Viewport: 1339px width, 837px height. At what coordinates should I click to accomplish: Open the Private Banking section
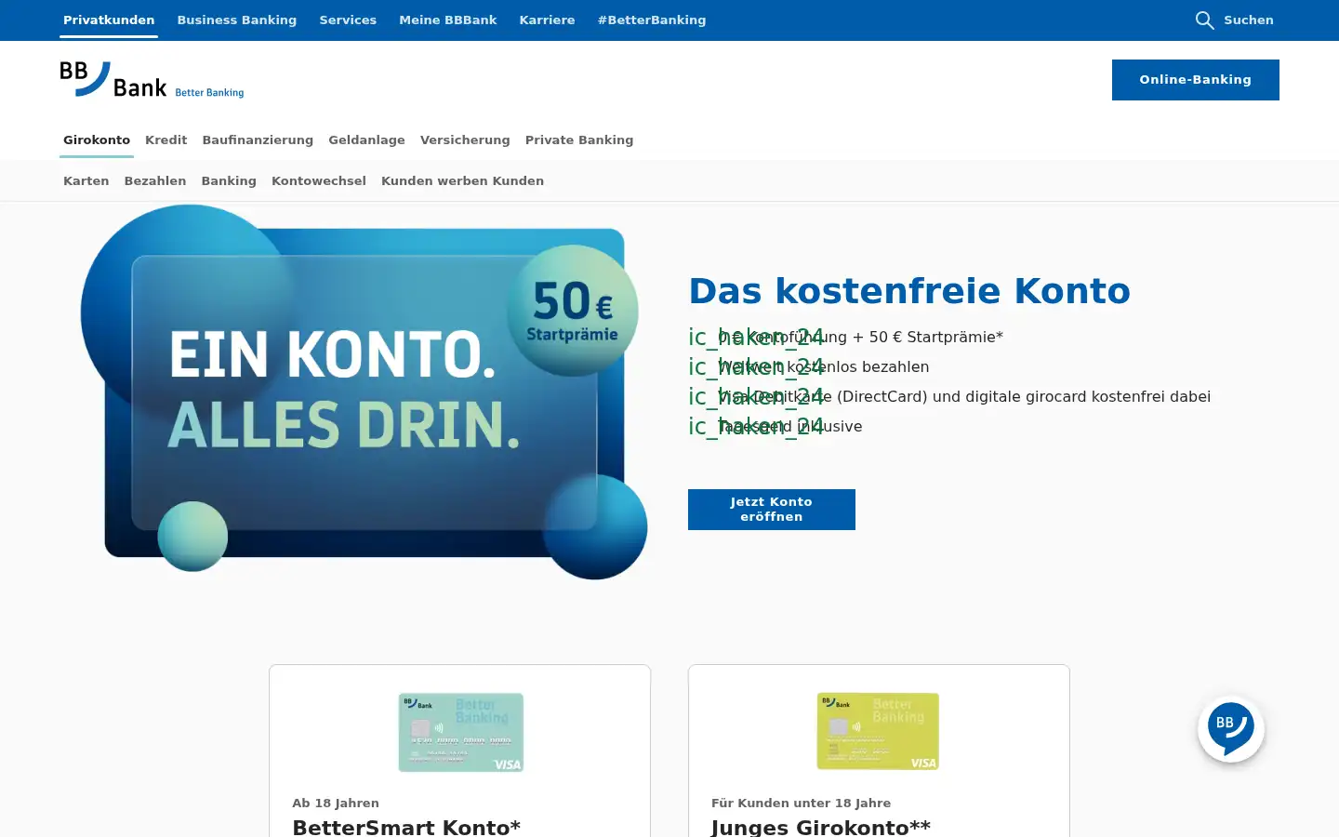[579, 139]
